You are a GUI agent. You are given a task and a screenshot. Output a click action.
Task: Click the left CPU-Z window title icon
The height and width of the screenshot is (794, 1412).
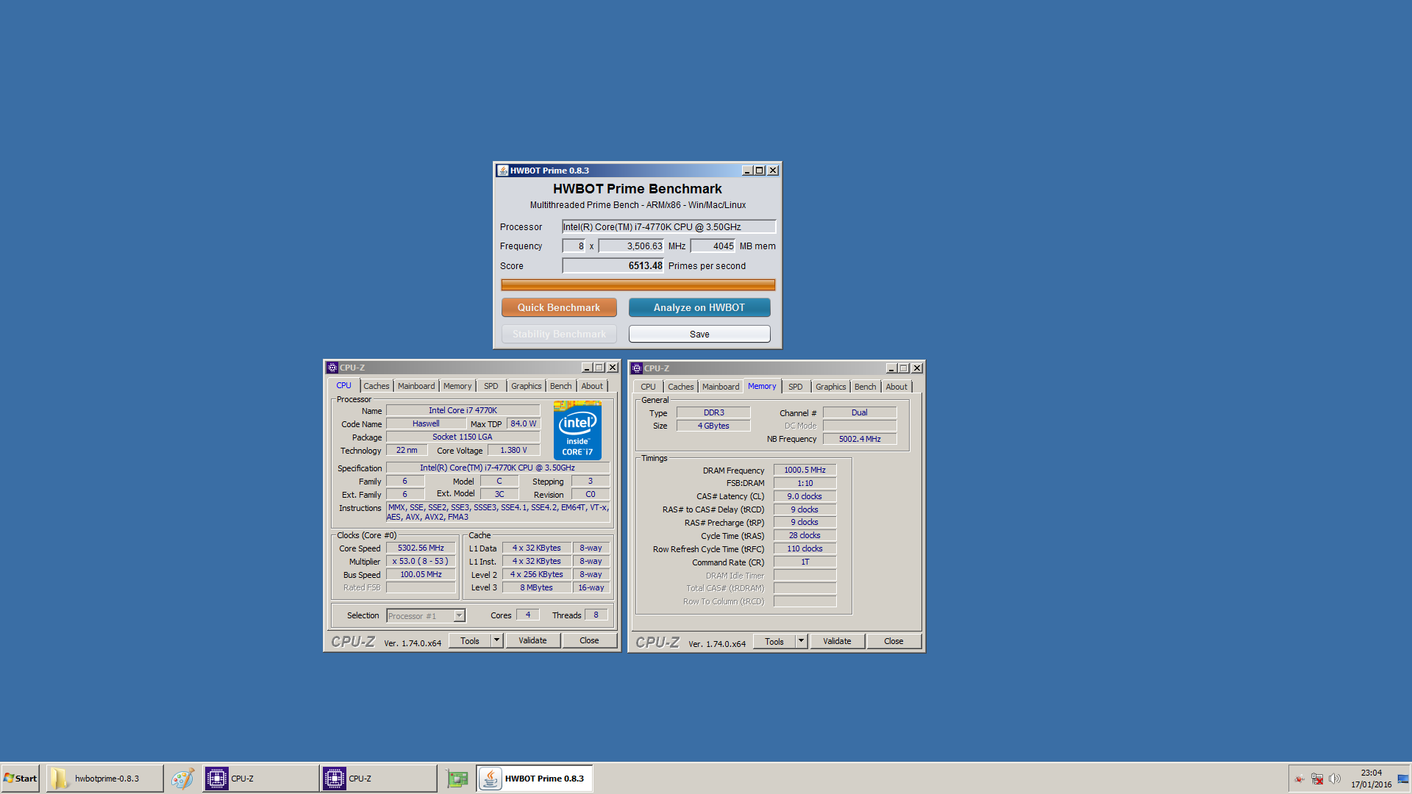coord(332,368)
